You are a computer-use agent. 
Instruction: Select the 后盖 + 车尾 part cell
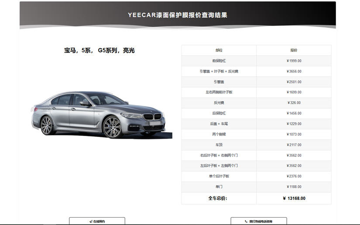219,124
